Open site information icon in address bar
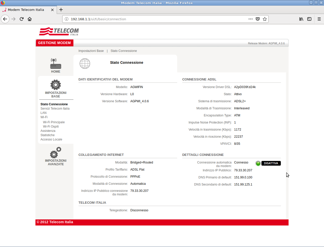The height and width of the screenshot is (247, 324). pyautogui.click(x=67, y=19)
